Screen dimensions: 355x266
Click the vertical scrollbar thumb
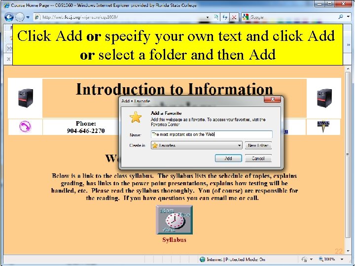348,155
